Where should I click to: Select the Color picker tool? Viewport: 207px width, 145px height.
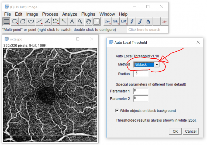pos(96,22)
